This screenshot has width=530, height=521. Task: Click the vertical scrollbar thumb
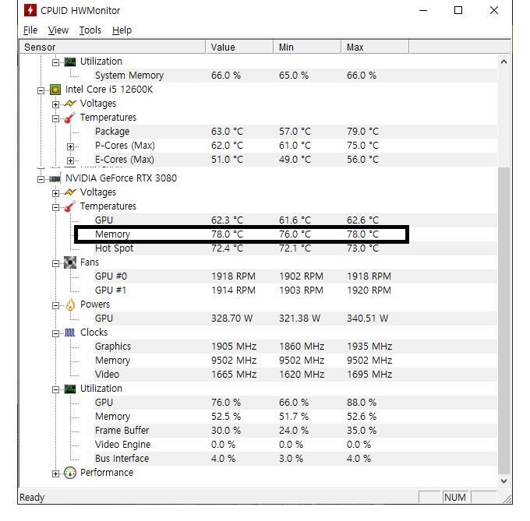coord(503,321)
